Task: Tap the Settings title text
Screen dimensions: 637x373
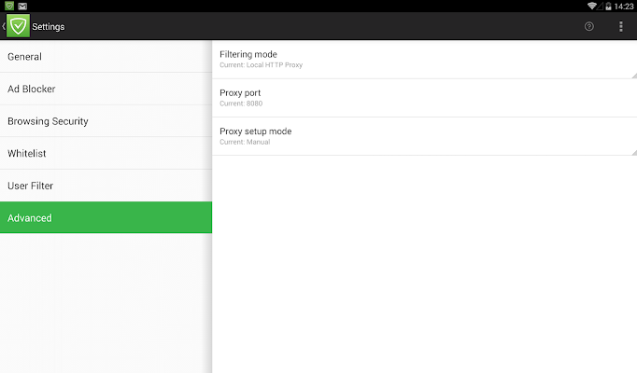Action: point(49,26)
